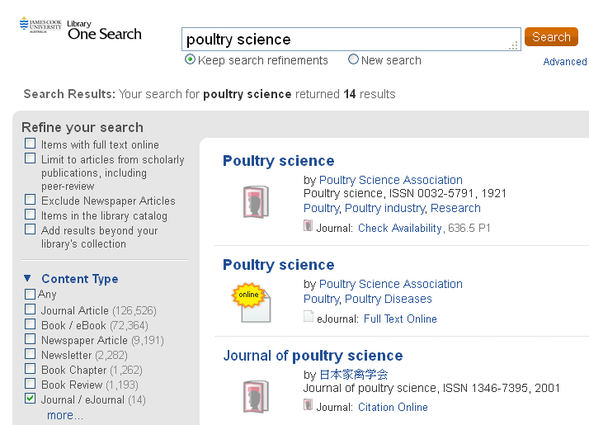
Task: Open Poultry Science Association author link in first result
Action: pyautogui.click(x=391, y=180)
